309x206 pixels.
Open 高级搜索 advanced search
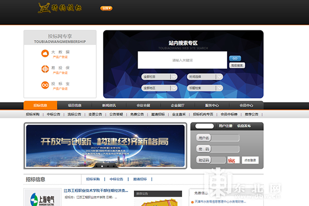[237, 65]
